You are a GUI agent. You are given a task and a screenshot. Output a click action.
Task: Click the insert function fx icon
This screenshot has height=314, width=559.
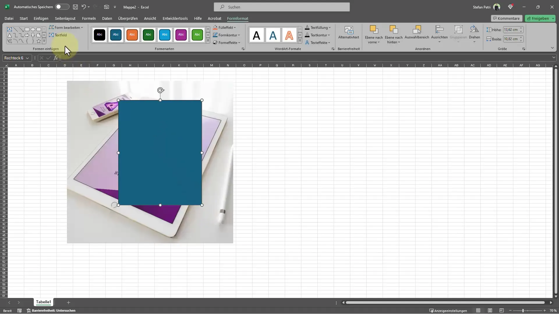click(56, 58)
